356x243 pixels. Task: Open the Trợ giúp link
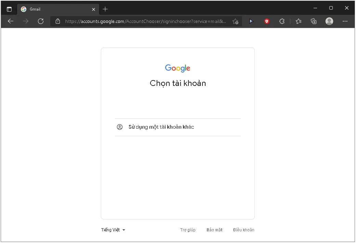188,230
